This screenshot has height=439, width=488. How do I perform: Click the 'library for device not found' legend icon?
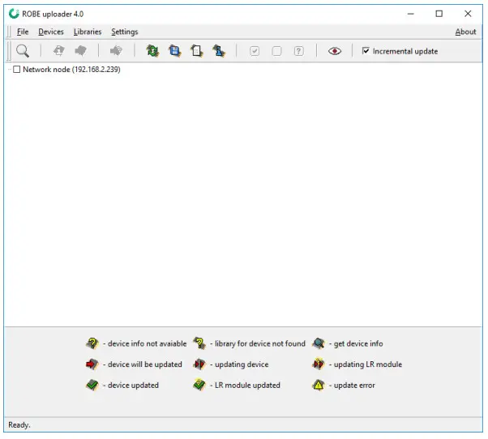click(199, 343)
